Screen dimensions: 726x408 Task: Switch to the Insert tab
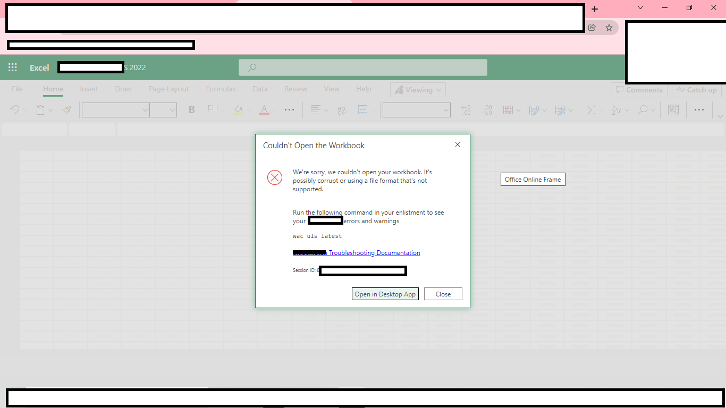[x=89, y=89]
